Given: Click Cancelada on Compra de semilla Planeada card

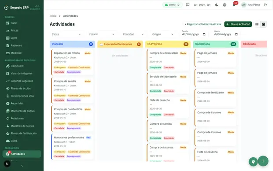Looking at the screenshot, I should pyautogui.click(x=59, y=100).
